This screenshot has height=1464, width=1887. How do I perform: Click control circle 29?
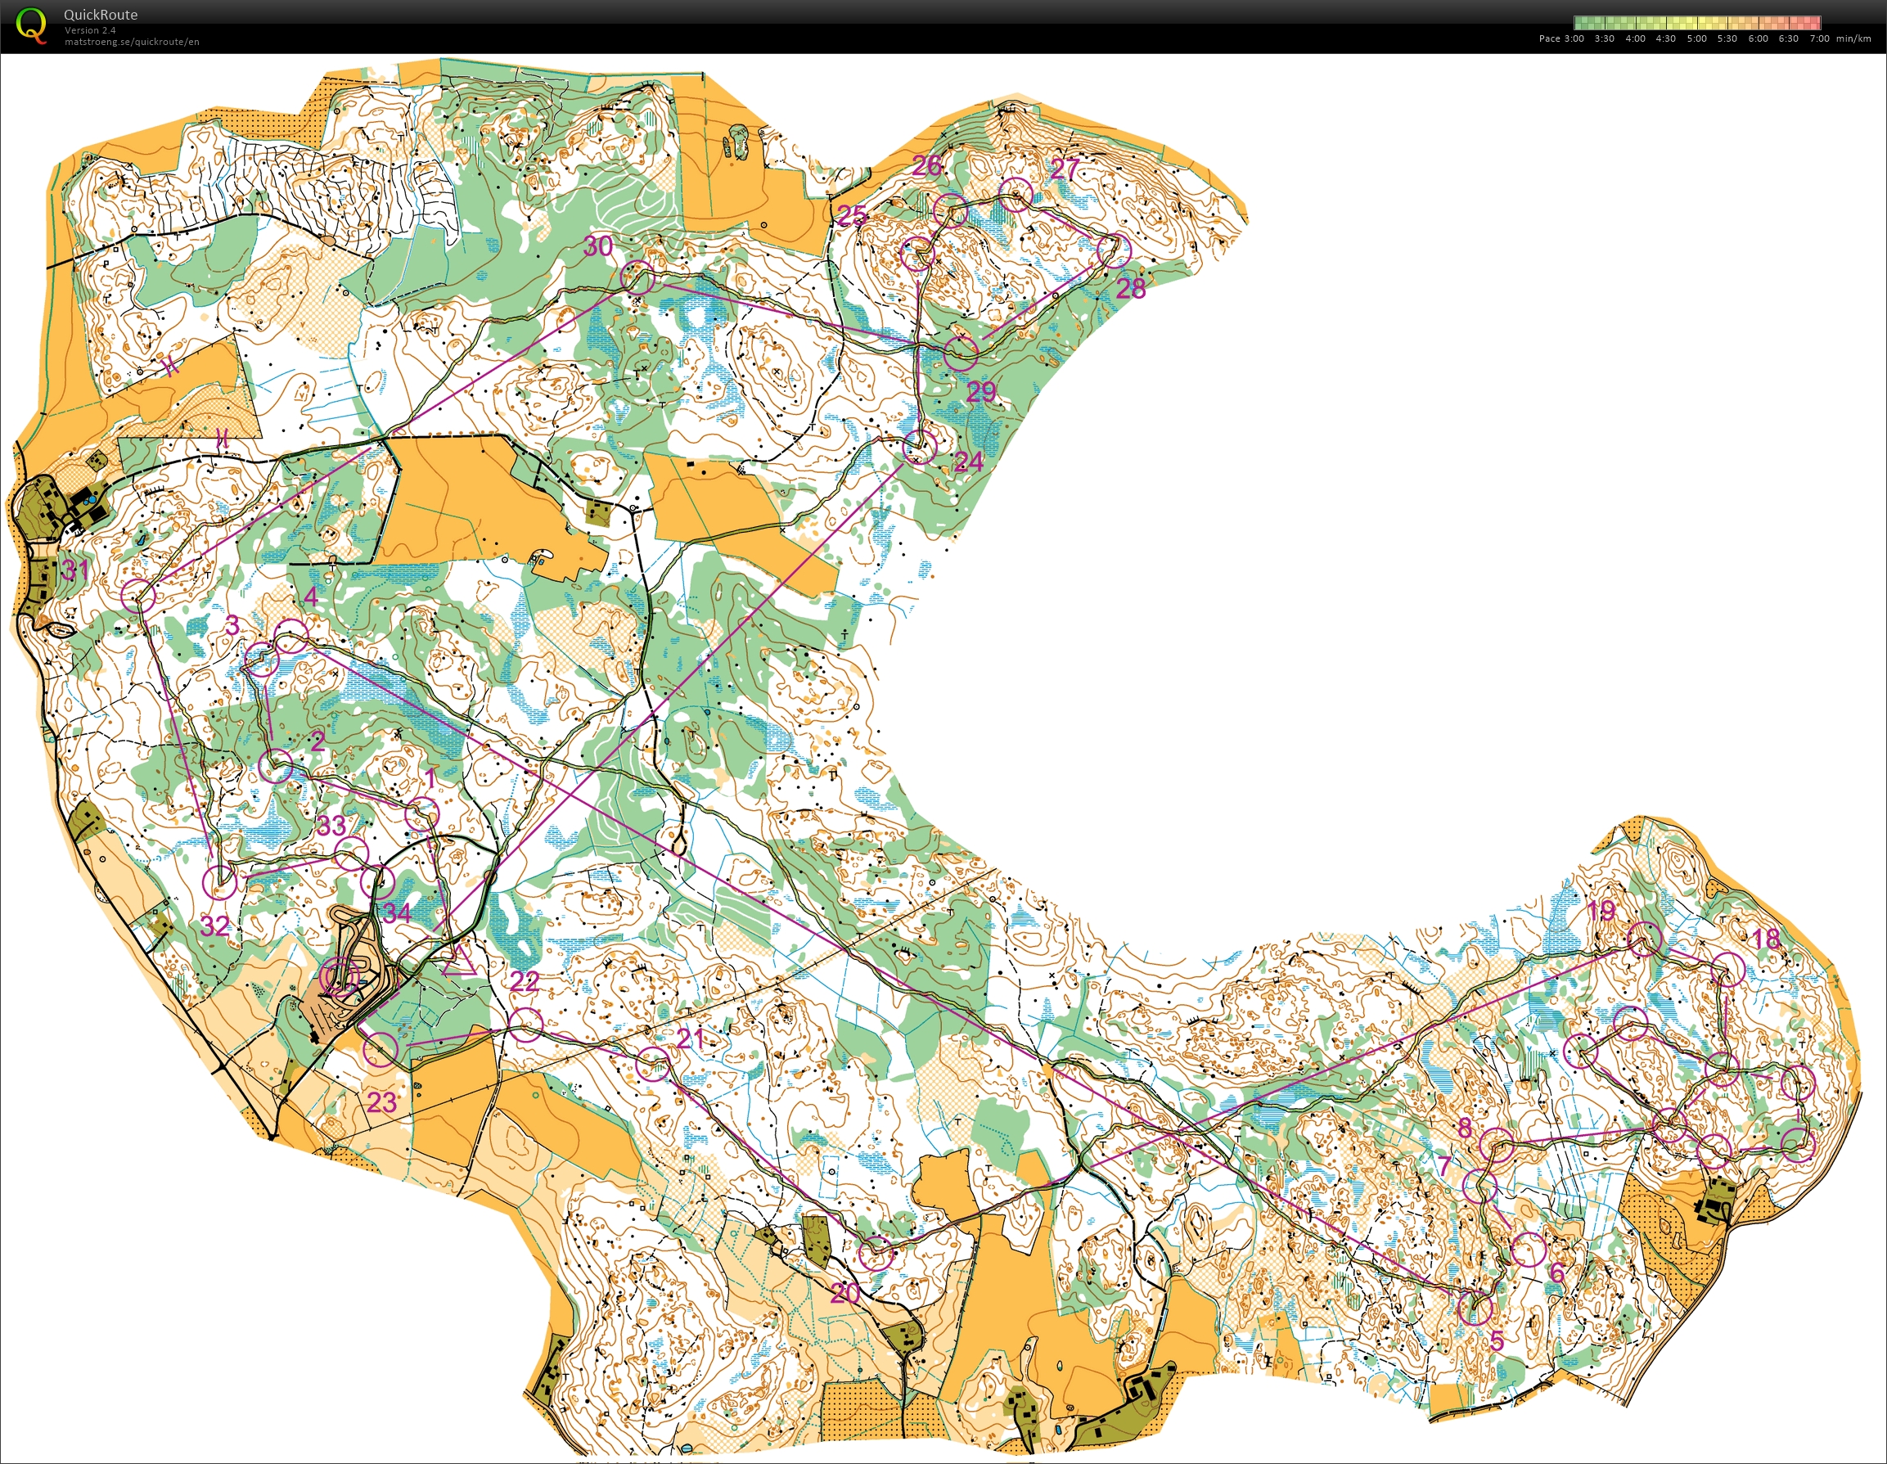tap(961, 353)
